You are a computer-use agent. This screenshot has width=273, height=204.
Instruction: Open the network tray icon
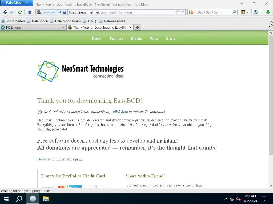pyautogui.click(x=232, y=199)
